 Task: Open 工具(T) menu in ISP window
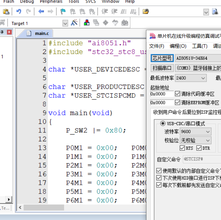point(200,46)
